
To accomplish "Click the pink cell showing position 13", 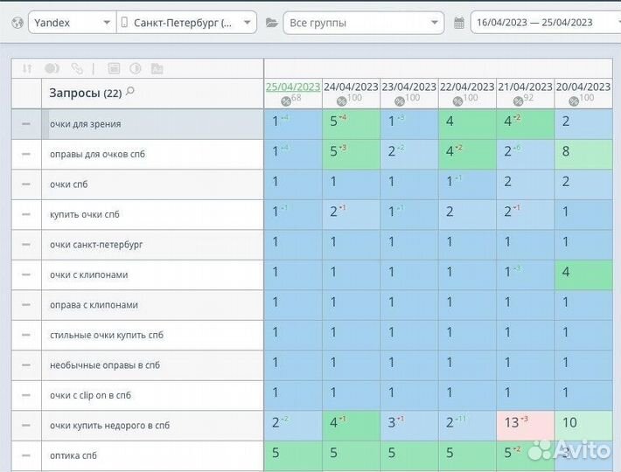I will 524,425.
